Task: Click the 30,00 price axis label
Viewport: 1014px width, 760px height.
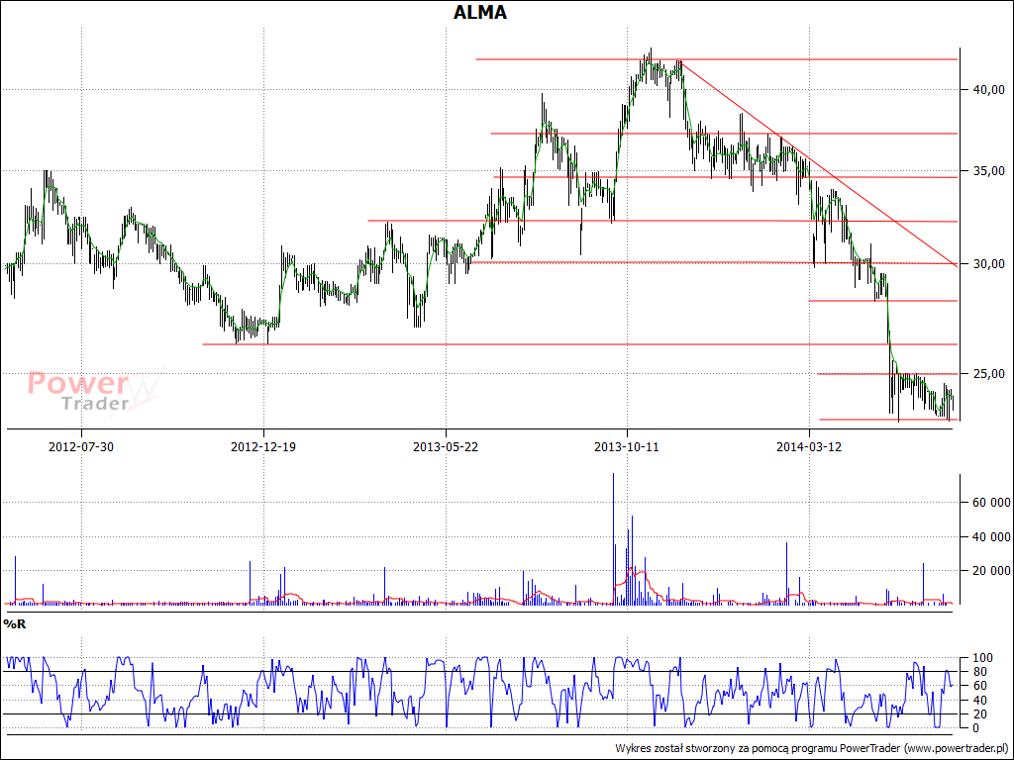Action: [x=989, y=263]
